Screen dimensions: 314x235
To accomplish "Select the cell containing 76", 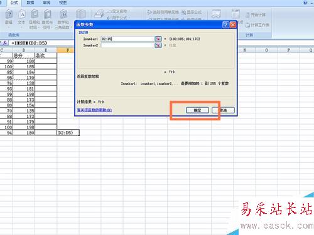I will click(6, 83).
